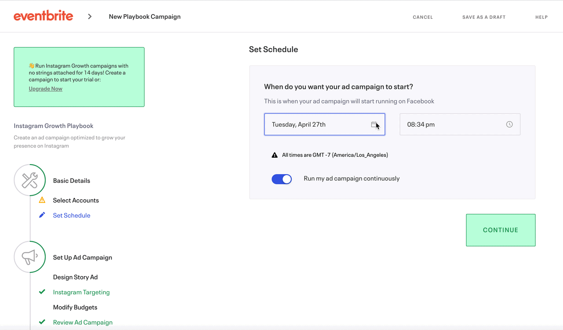Click the checkmark beside Review Ad Campaign
The height and width of the screenshot is (330, 563).
pyautogui.click(x=42, y=322)
